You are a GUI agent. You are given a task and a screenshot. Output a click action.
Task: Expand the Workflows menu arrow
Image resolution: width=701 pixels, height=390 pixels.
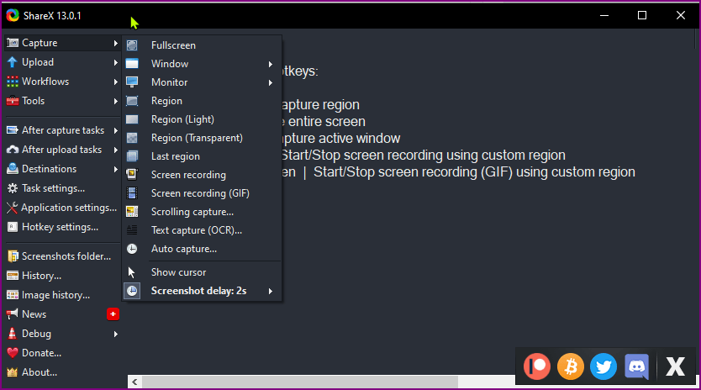click(x=115, y=82)
